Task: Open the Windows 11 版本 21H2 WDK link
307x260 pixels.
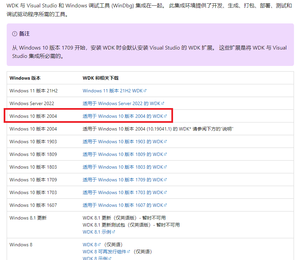Action: 114,90
